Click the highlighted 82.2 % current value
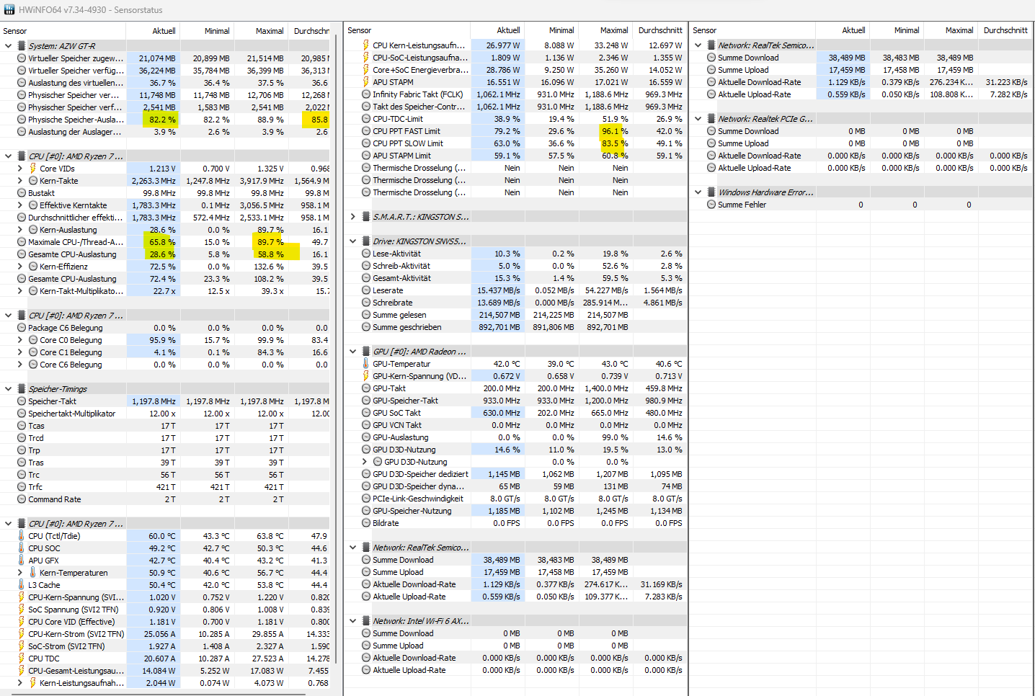The image size is (1035, 696). pos(162,120)
